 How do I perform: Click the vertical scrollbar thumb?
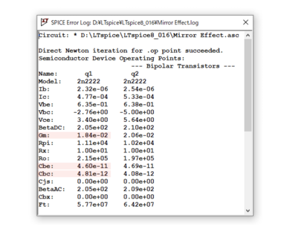(248, 85)
